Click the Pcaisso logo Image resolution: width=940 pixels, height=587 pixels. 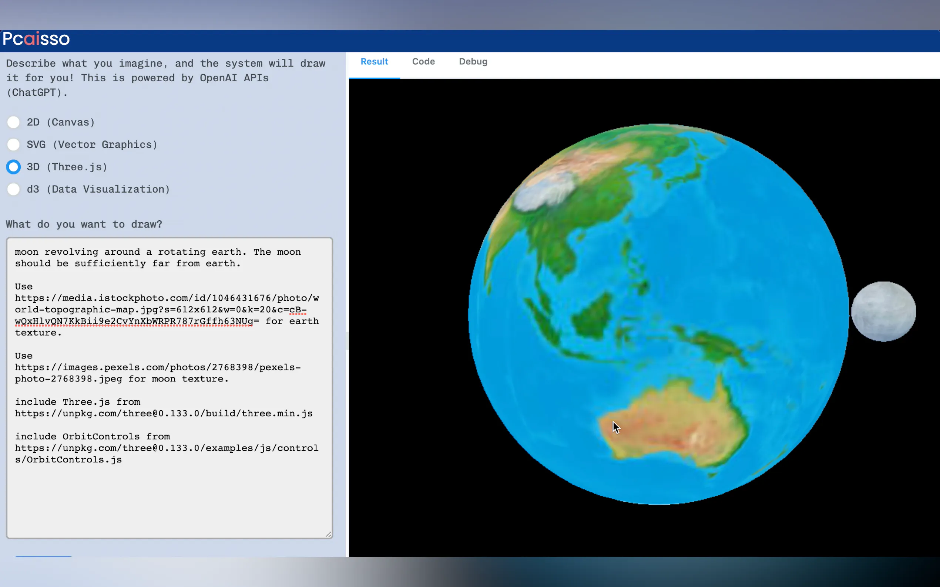[x=36, y=39]
